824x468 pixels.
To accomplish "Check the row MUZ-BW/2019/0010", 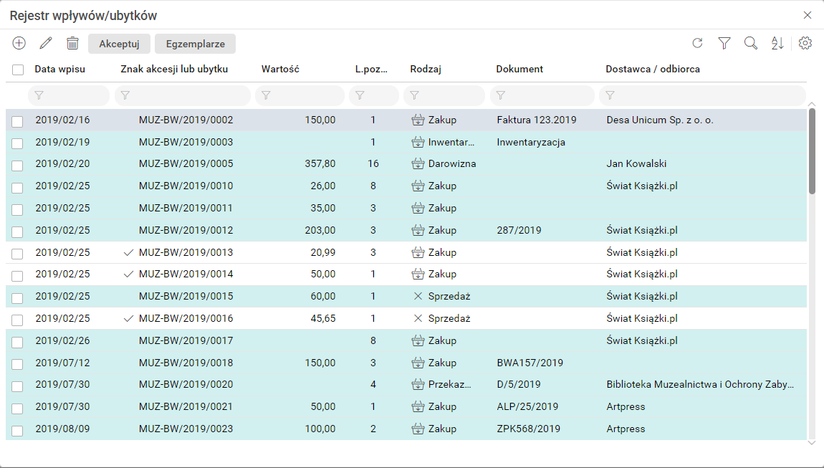I will 17,188.
